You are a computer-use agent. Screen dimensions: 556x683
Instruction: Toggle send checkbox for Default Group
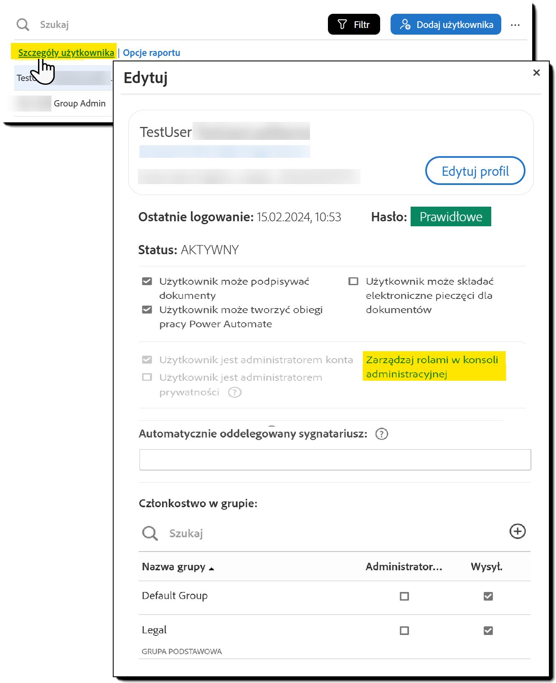pyautogui.click(x=488, y=596)
